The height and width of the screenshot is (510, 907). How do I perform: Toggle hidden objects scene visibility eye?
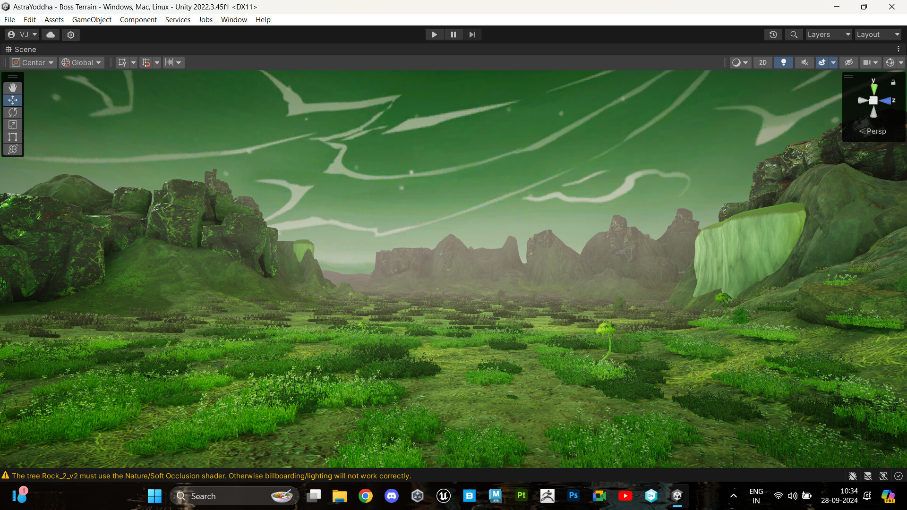pyautogui.click(x=849, y=62)
